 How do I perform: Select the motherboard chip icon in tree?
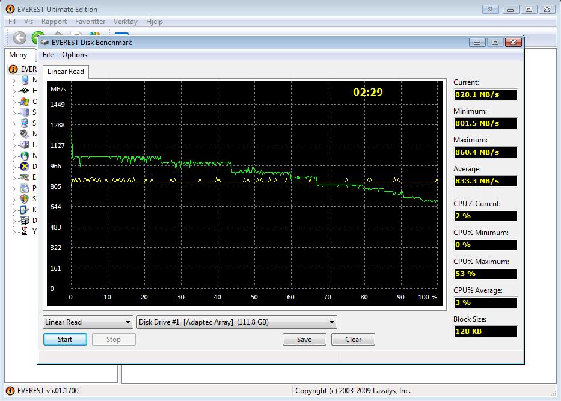(24, 91)
